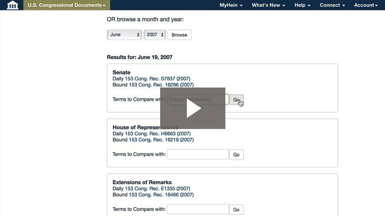Focus Extensions of Remarks Terms to Compare field

(x=198, y=209)
